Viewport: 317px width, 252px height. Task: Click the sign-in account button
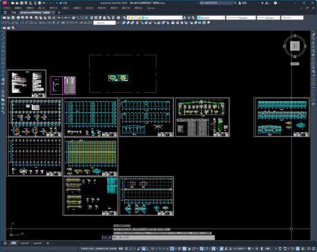(243, 3)
